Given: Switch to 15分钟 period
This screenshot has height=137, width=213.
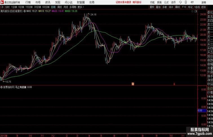Looking at the screenshot, I should 29,7.
